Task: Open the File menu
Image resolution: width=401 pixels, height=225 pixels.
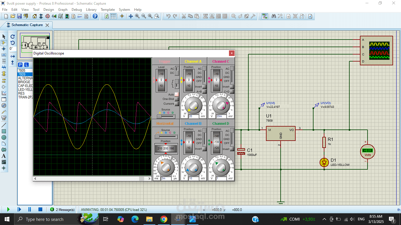Action: tap(5, 9)
